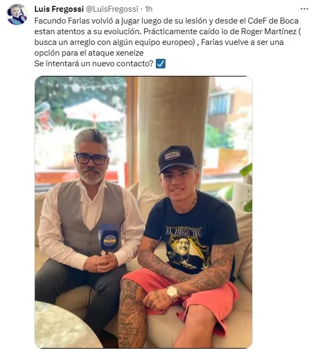The height and width of the screenshot is (354, 317).
Task: Click the man's black glasses in photo
Action: pyautogui.click(x=91, y=159)
